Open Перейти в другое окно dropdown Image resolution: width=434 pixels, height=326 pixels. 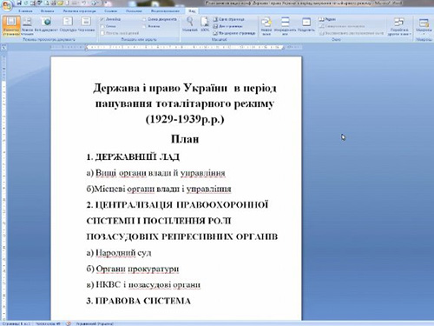[x=399, y=26]
